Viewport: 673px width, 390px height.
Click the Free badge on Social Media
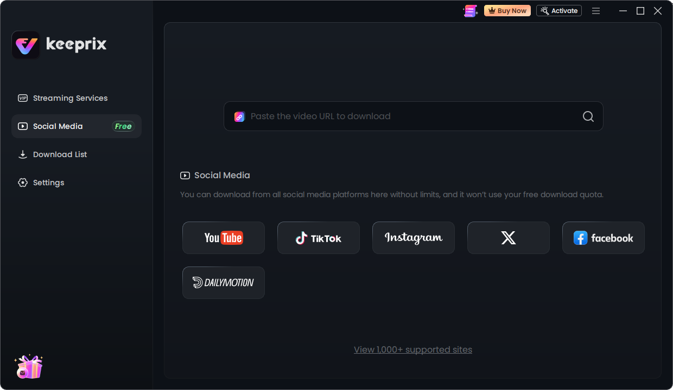(123, 126)
